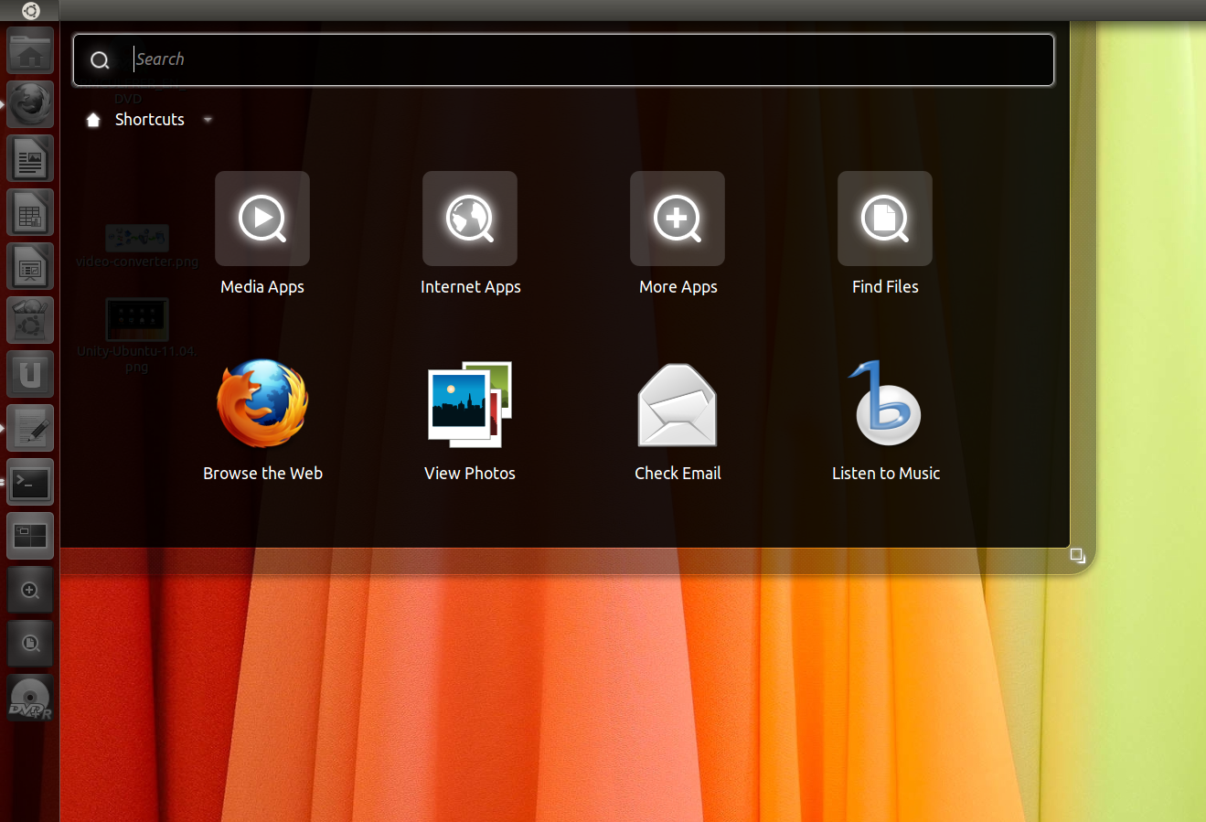The width and height of the screenshot is (1206, 822).
Task: Open the Workspace Switcher
Action: (30, 535)
